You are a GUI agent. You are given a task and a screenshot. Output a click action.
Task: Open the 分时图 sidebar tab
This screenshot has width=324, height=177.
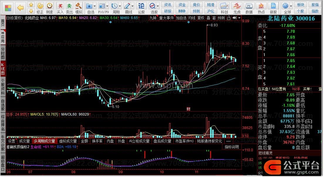pyautogui.click(x=3, y=53)
